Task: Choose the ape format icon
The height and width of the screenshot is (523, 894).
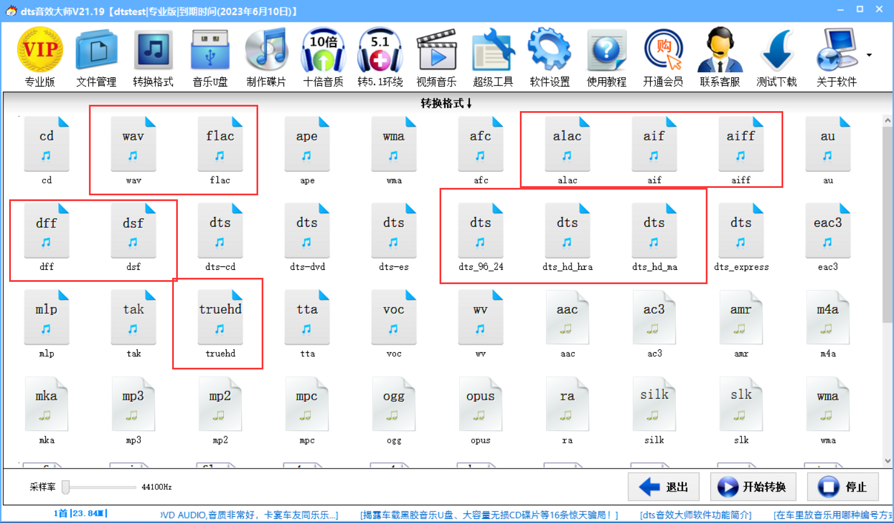Action: tap(307, 150)
